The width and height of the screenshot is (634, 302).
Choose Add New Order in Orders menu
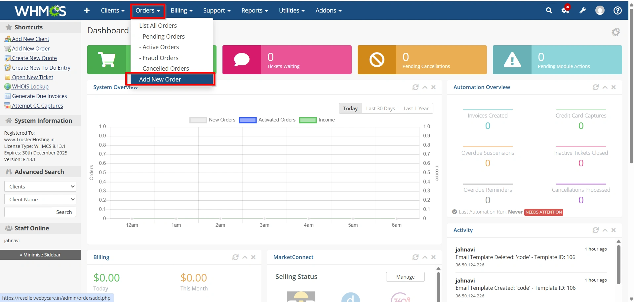point(172,79)
